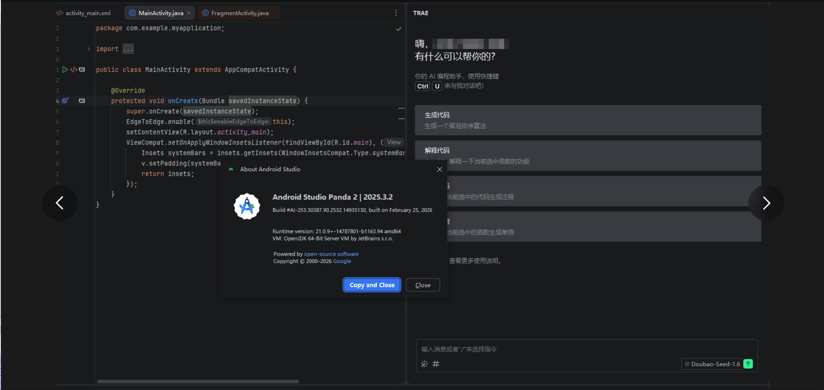
Task: Close the MainActivity.java tab with its X
Action: [189, 13]
